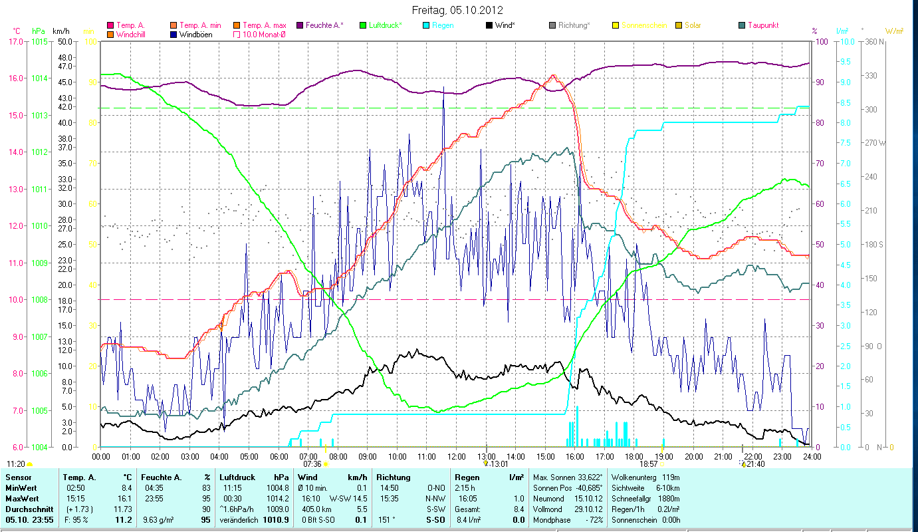Select the 'Sensor' header in the table

(17, 477)
